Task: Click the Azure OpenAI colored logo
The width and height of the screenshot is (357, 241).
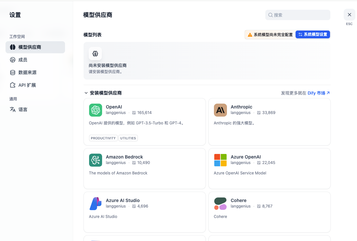Action: 220,160
